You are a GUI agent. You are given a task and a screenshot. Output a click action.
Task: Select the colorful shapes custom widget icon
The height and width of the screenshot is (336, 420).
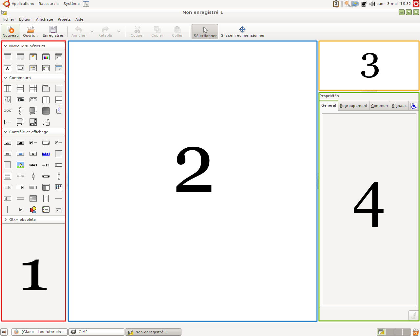(33, 210)
